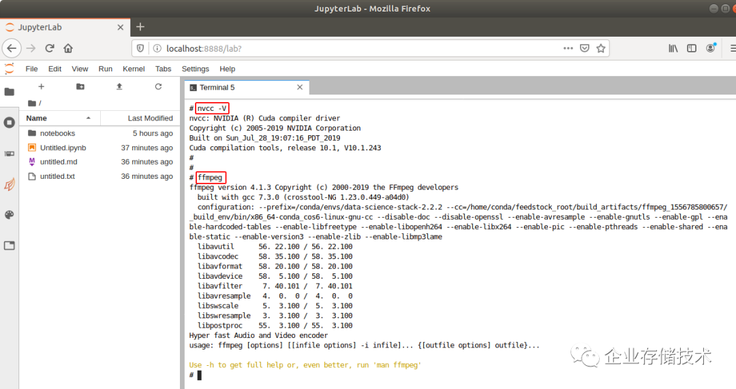Open the file browser sidebar icon
Viewport: 736px width, 389px height.
(10, 92)
